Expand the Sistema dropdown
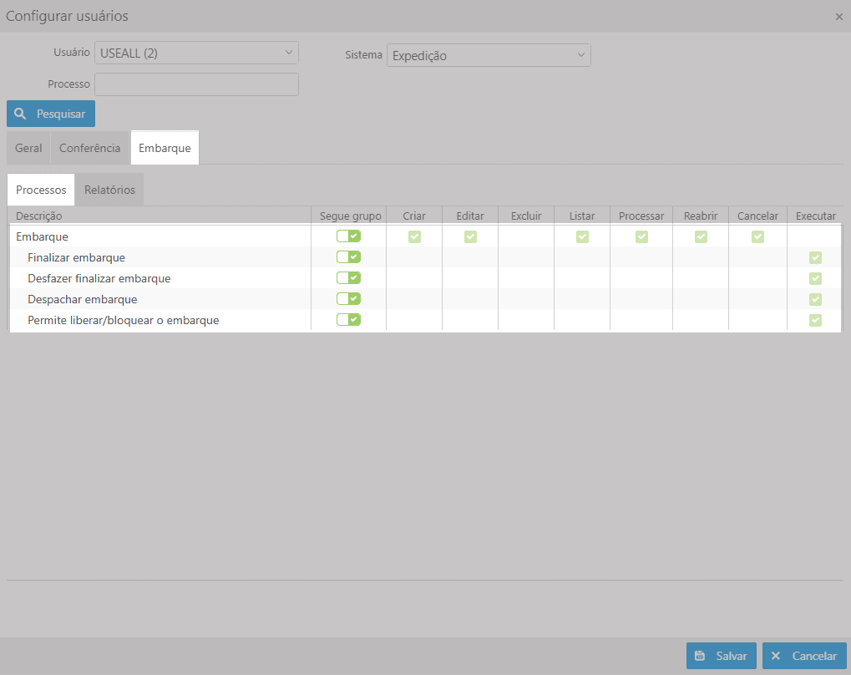 coord(489,56)
